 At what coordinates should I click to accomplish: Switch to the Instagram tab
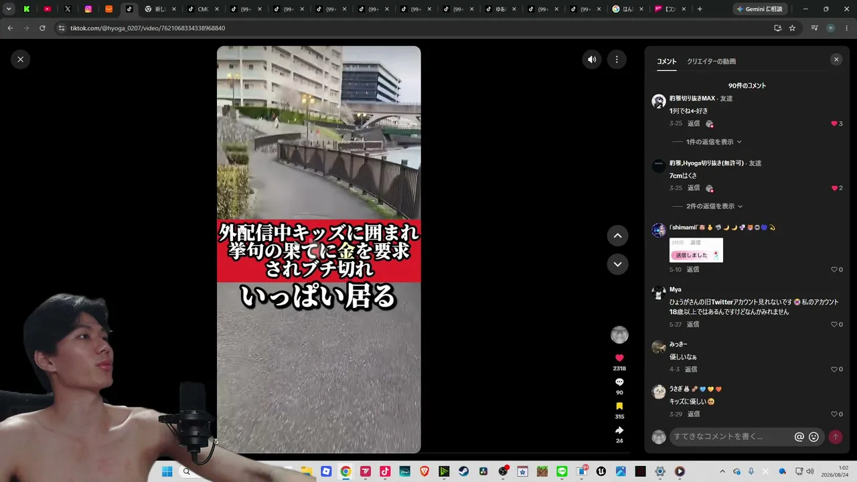[88, 9]
